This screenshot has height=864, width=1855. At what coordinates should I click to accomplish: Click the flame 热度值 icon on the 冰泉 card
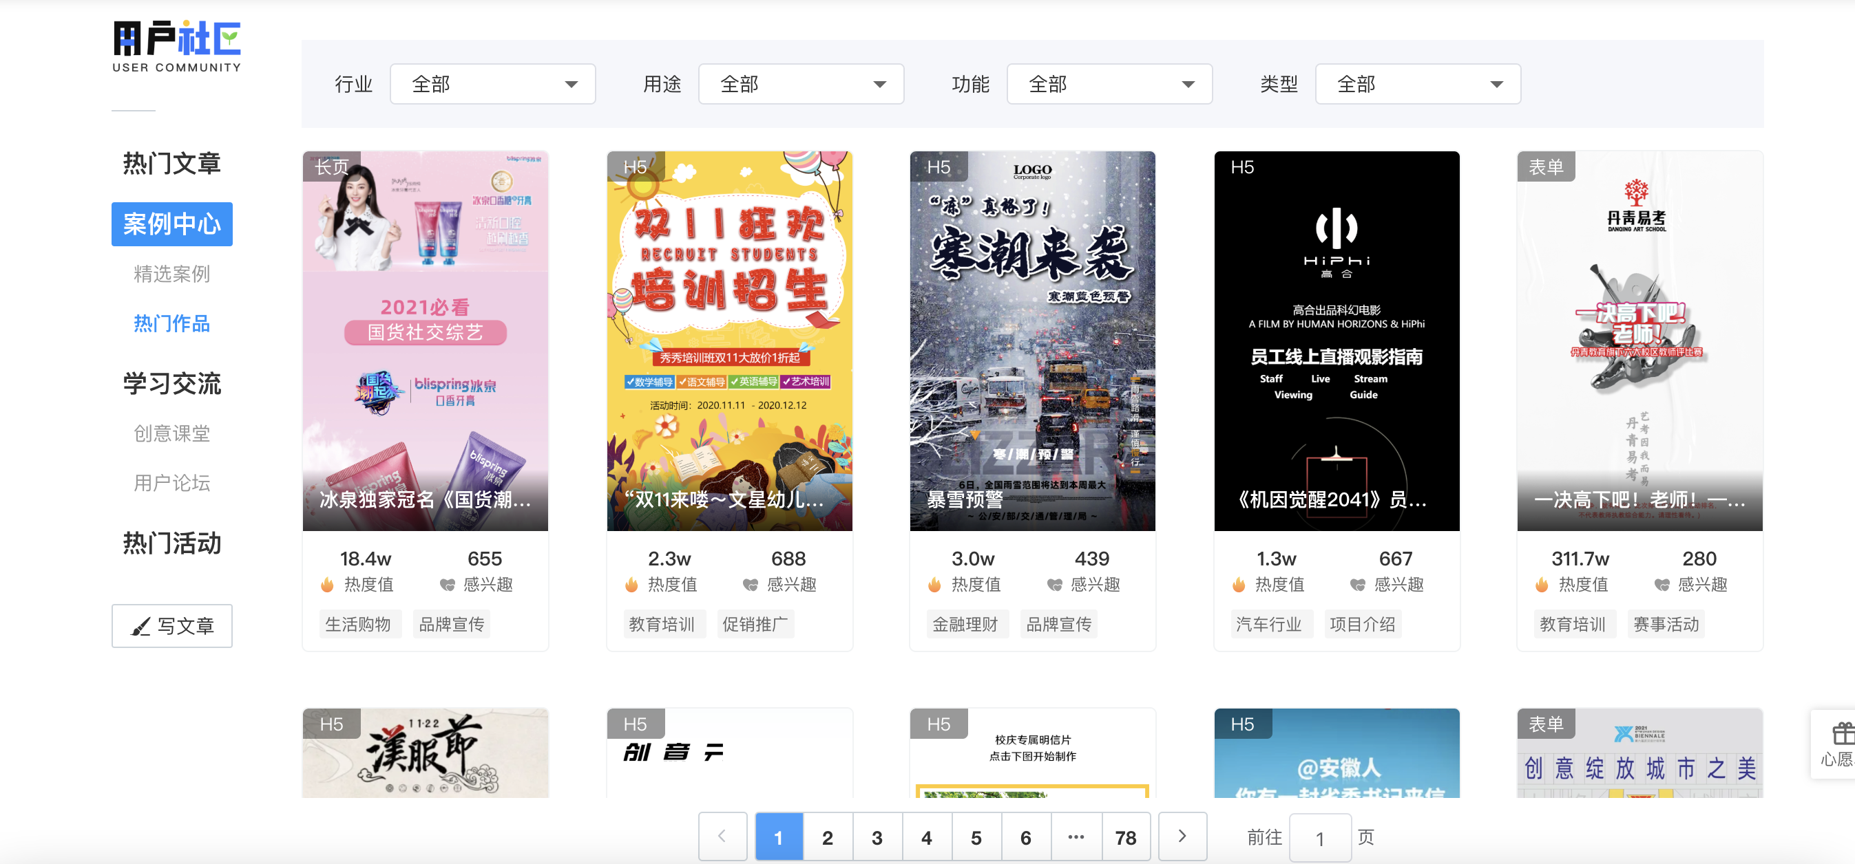329,585
